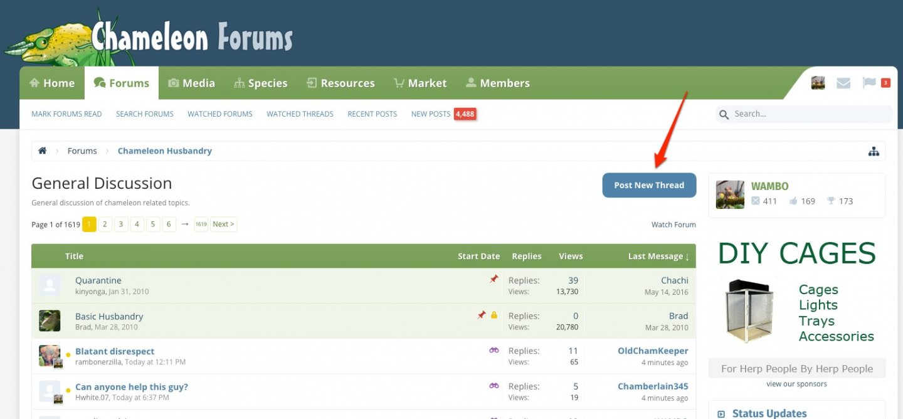Open the "Blatant disrespect" thread
The image size is (903, 419).
[x=115, y=351]
